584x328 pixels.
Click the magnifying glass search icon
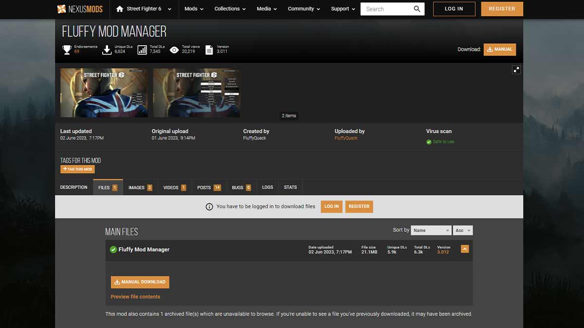click(417, 9)
